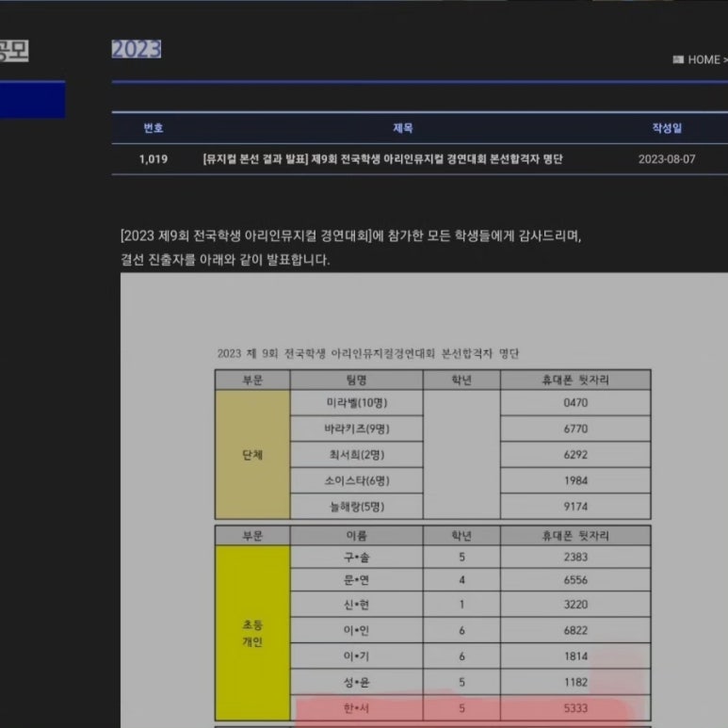The image size is (728, 728).
Task: Click phone digits 1814
Action: 575,656
